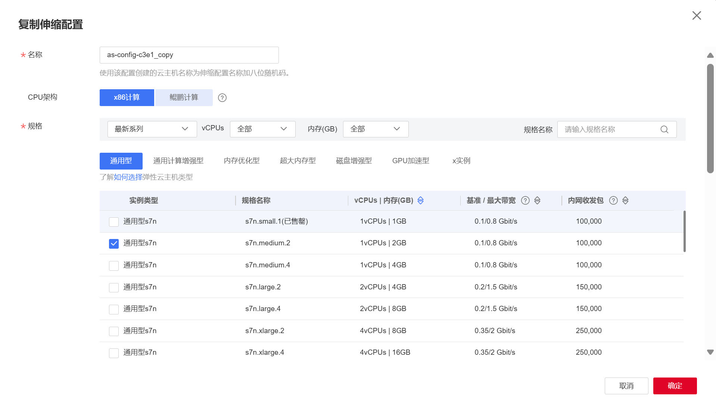Switch to the 内存优化型 tab

point(241,161)
